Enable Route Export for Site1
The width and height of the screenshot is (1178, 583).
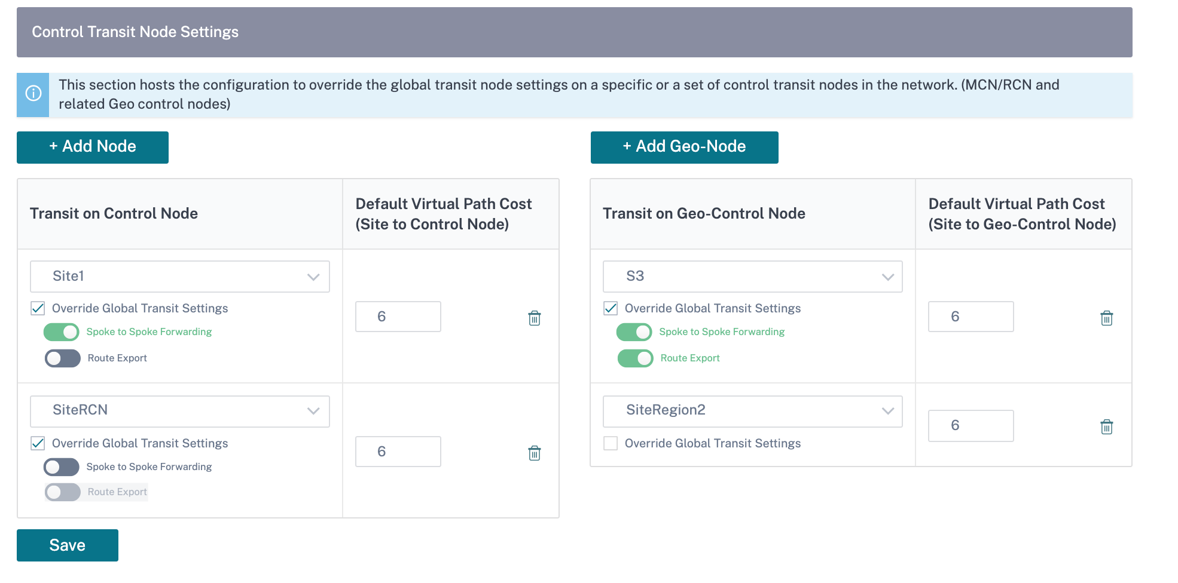click(62, 358)
